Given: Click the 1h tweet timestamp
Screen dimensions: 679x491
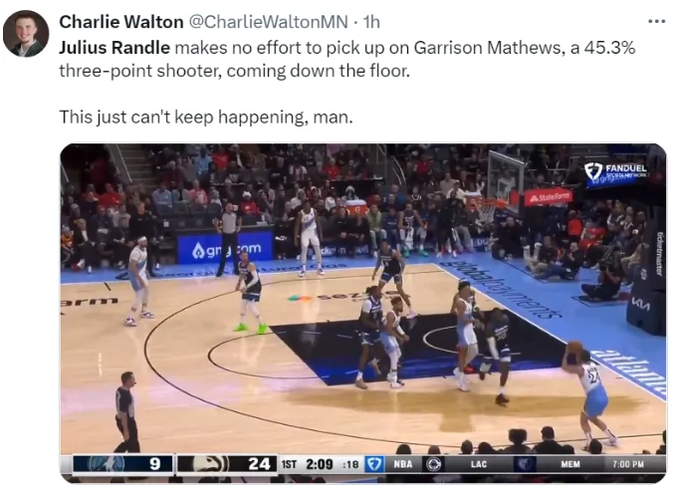Looking at the screenshot, I should (371, 22).
